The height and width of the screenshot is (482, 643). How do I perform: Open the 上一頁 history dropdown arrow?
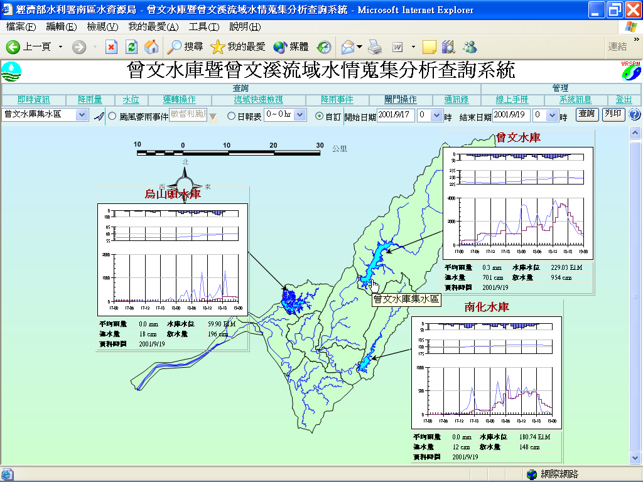(x=61, y=47)
